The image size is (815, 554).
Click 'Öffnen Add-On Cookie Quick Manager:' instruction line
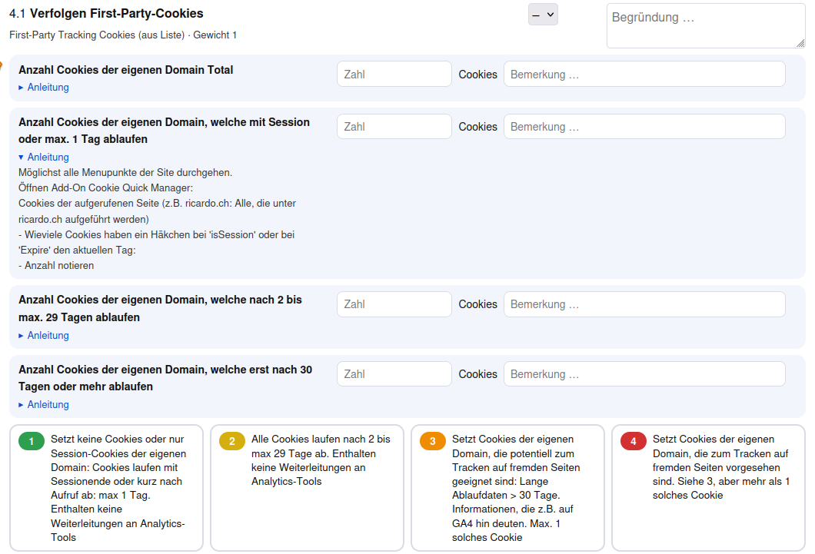[105, 188]
